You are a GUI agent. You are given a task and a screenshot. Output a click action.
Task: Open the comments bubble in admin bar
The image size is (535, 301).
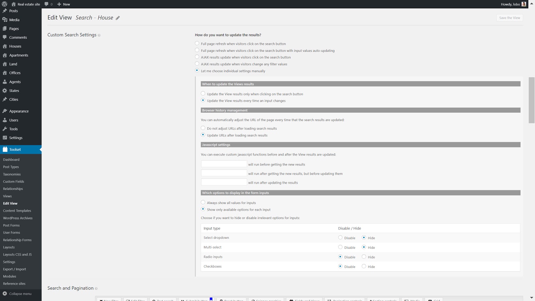click(x=46, y=4)
